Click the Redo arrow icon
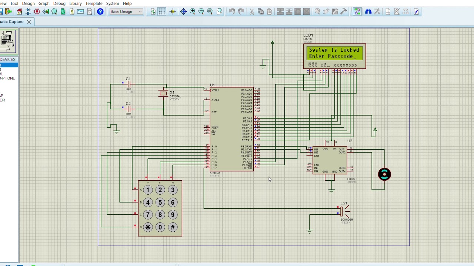This screenshot has width=474, height=266. [241, 11]
